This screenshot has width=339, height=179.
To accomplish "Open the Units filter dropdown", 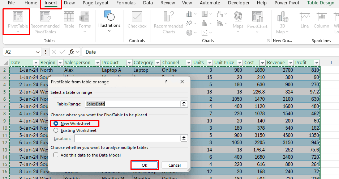I will pyautogui.click(x=210, y=63).
